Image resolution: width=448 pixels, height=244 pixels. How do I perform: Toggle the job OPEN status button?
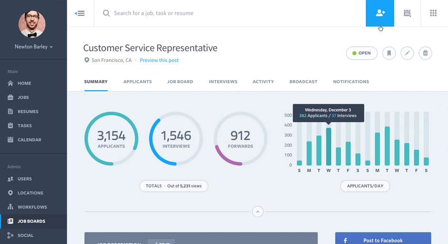pyautogui.click(x=361, y=53)
